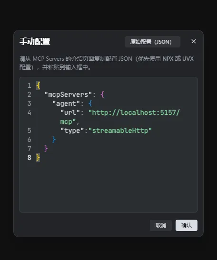Screen dimensions: 217x260
Task: Click the yellow opening brace on line 1
Action: (x=38, y=86)
